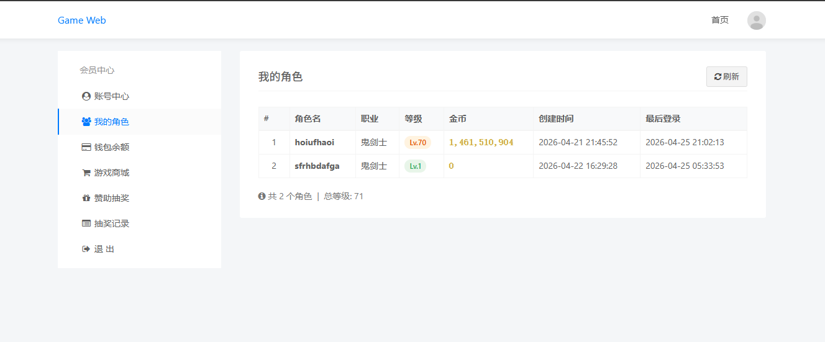Open 抽奖记录 sidebar item
This screenshot has width=825, height=342.
pos(139,223)
